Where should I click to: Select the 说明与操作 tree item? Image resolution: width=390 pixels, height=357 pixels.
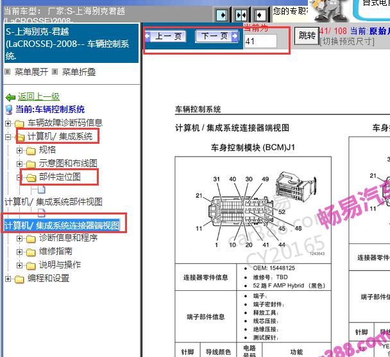[60, 265]
